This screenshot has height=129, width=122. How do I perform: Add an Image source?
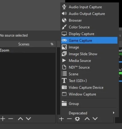(89, 47)
